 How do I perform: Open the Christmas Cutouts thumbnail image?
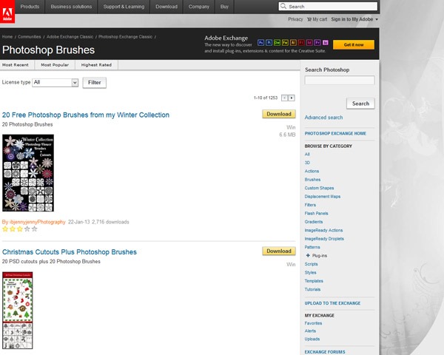[18, 311]
